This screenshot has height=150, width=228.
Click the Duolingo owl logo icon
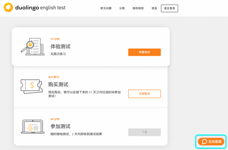click(x=8, y=7)
